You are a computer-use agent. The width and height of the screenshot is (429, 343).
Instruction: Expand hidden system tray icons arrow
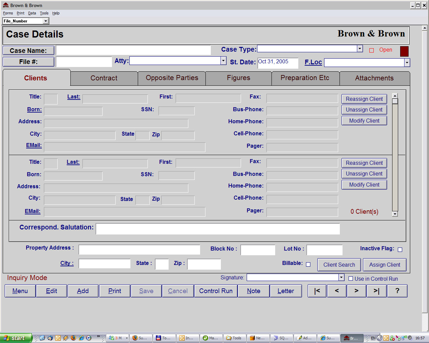[x=379, y=338]
